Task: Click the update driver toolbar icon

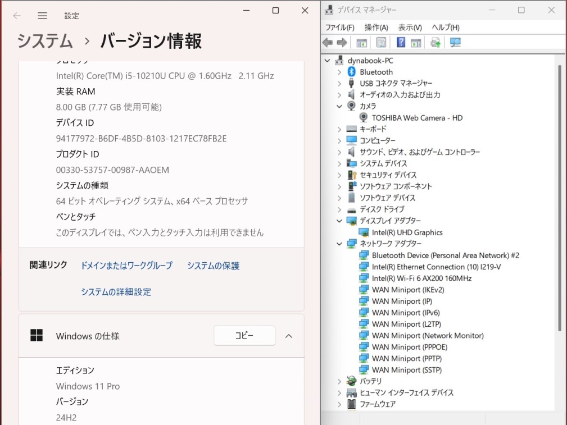Action: tap(436, 43)
